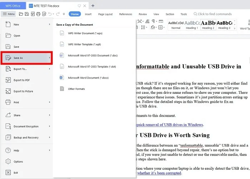Screen dimensions: 250x179
Task: Choose Microsoft Word 97-2003 Template (*.dot)
Action: (94, 67)
